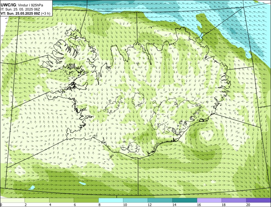Click the legend value '8'

coord(99,205)
